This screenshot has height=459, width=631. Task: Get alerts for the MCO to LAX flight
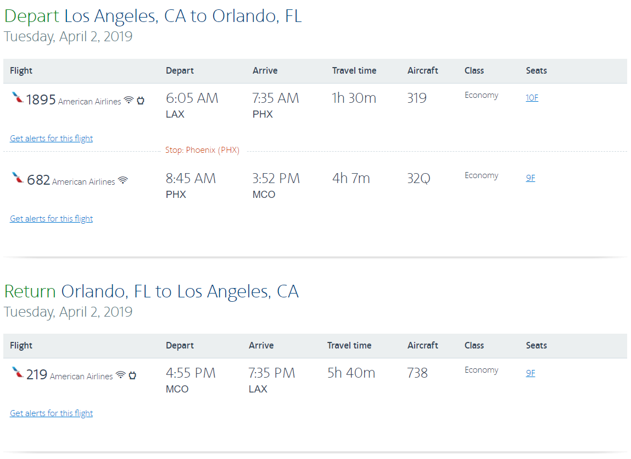click(x=52, y=413)
